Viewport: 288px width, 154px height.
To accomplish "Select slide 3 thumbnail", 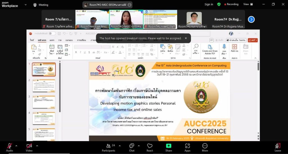I will pyautogui.click(x=44, y=102).
